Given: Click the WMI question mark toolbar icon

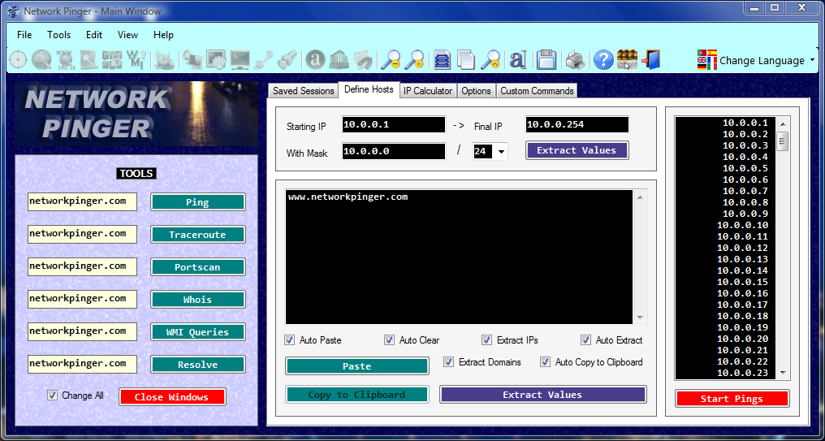Looking at the screenshot, I should tap(136, 59).
